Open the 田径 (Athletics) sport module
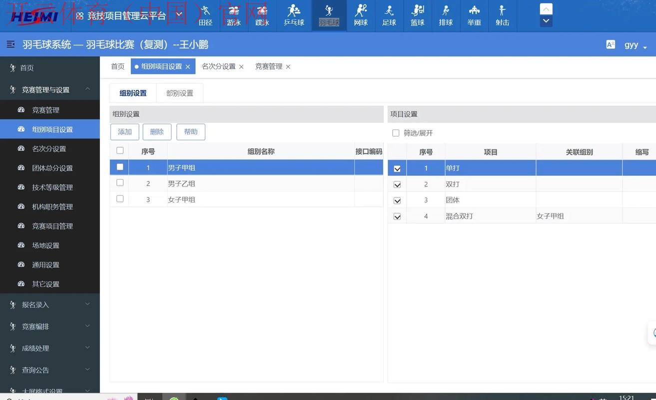Viewport: 656px width, 400px height. point(205,15)
